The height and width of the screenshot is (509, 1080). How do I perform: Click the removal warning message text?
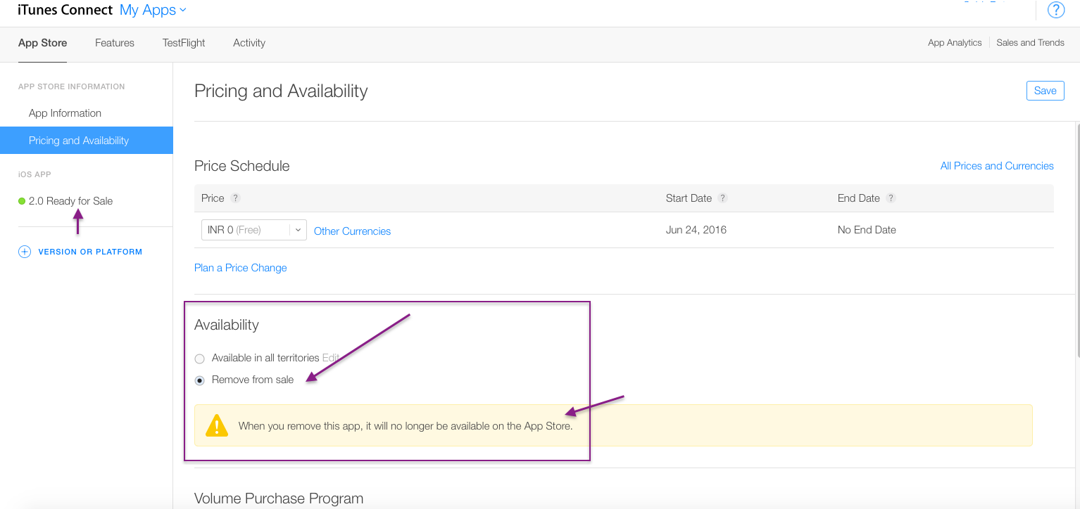pyautogui.click(x=406, y=426)
